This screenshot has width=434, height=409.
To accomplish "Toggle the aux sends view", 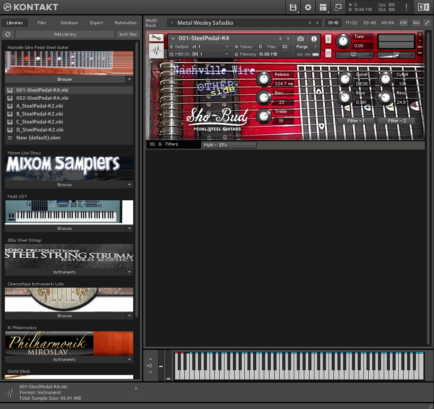I will [x=416, y=23].
